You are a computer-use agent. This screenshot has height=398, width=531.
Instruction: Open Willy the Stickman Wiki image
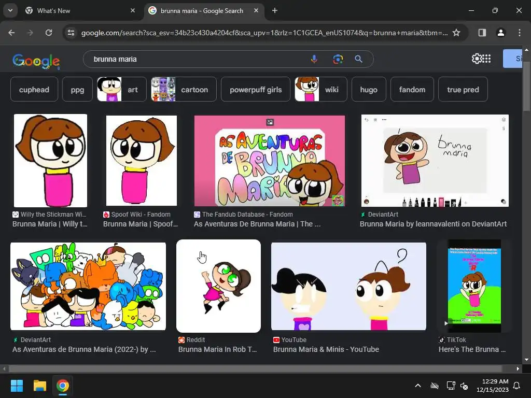click(50, 161)
